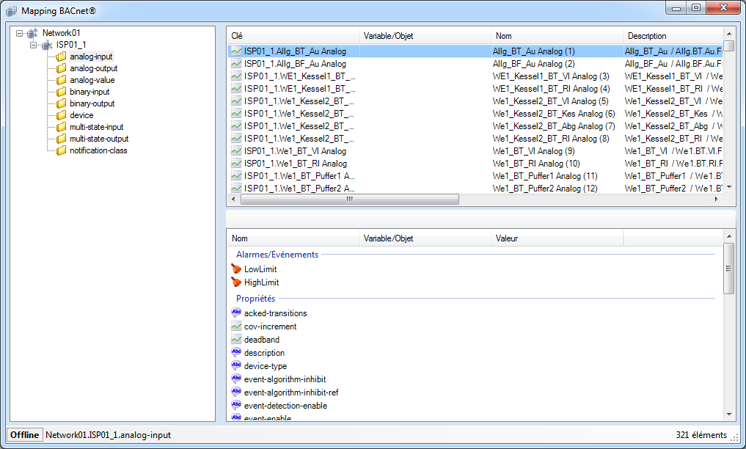This screenshot has height=449, width=746.
Task: Click the LowLimit alarm bell icon
Action: [236, 269]
